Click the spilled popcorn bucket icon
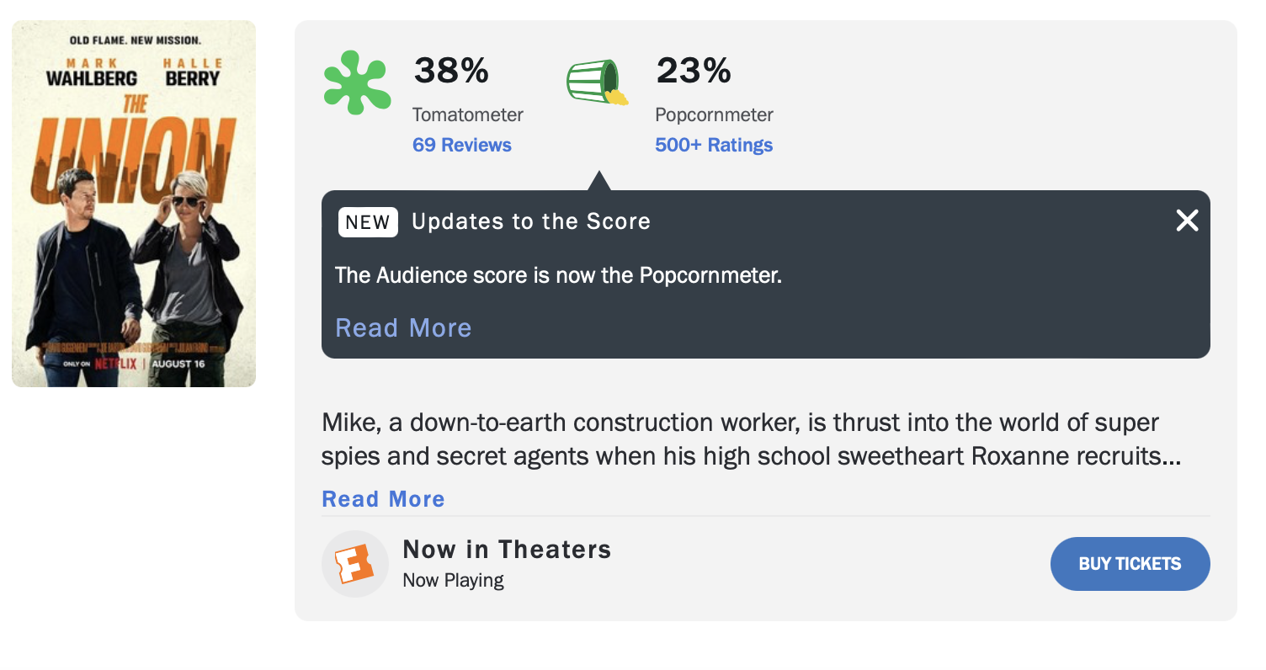 click(x=596, y=82)
